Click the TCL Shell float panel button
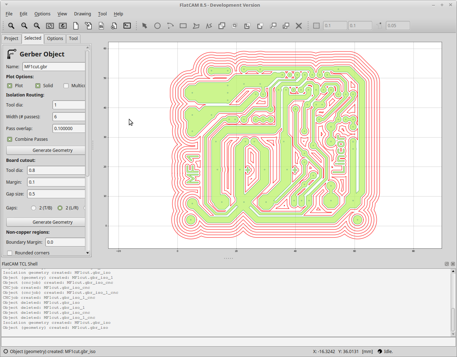The image size is (457, 357). (x=447, y=264)
